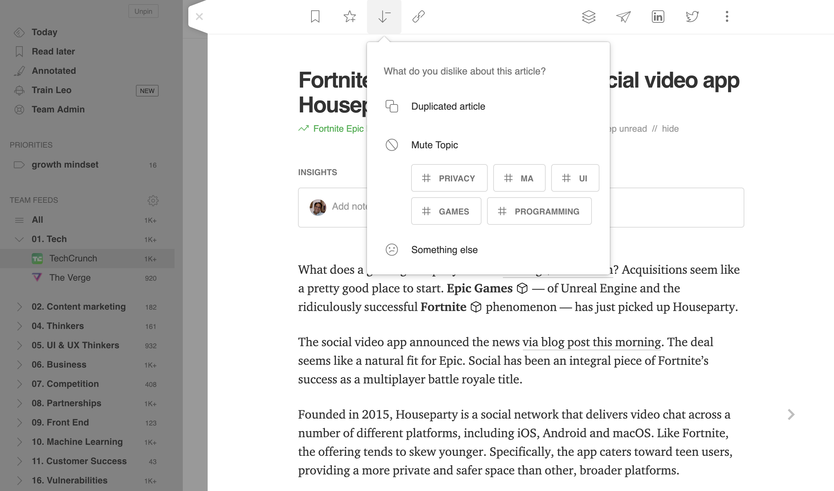Click the Epic Games entity cube icon

522,288
